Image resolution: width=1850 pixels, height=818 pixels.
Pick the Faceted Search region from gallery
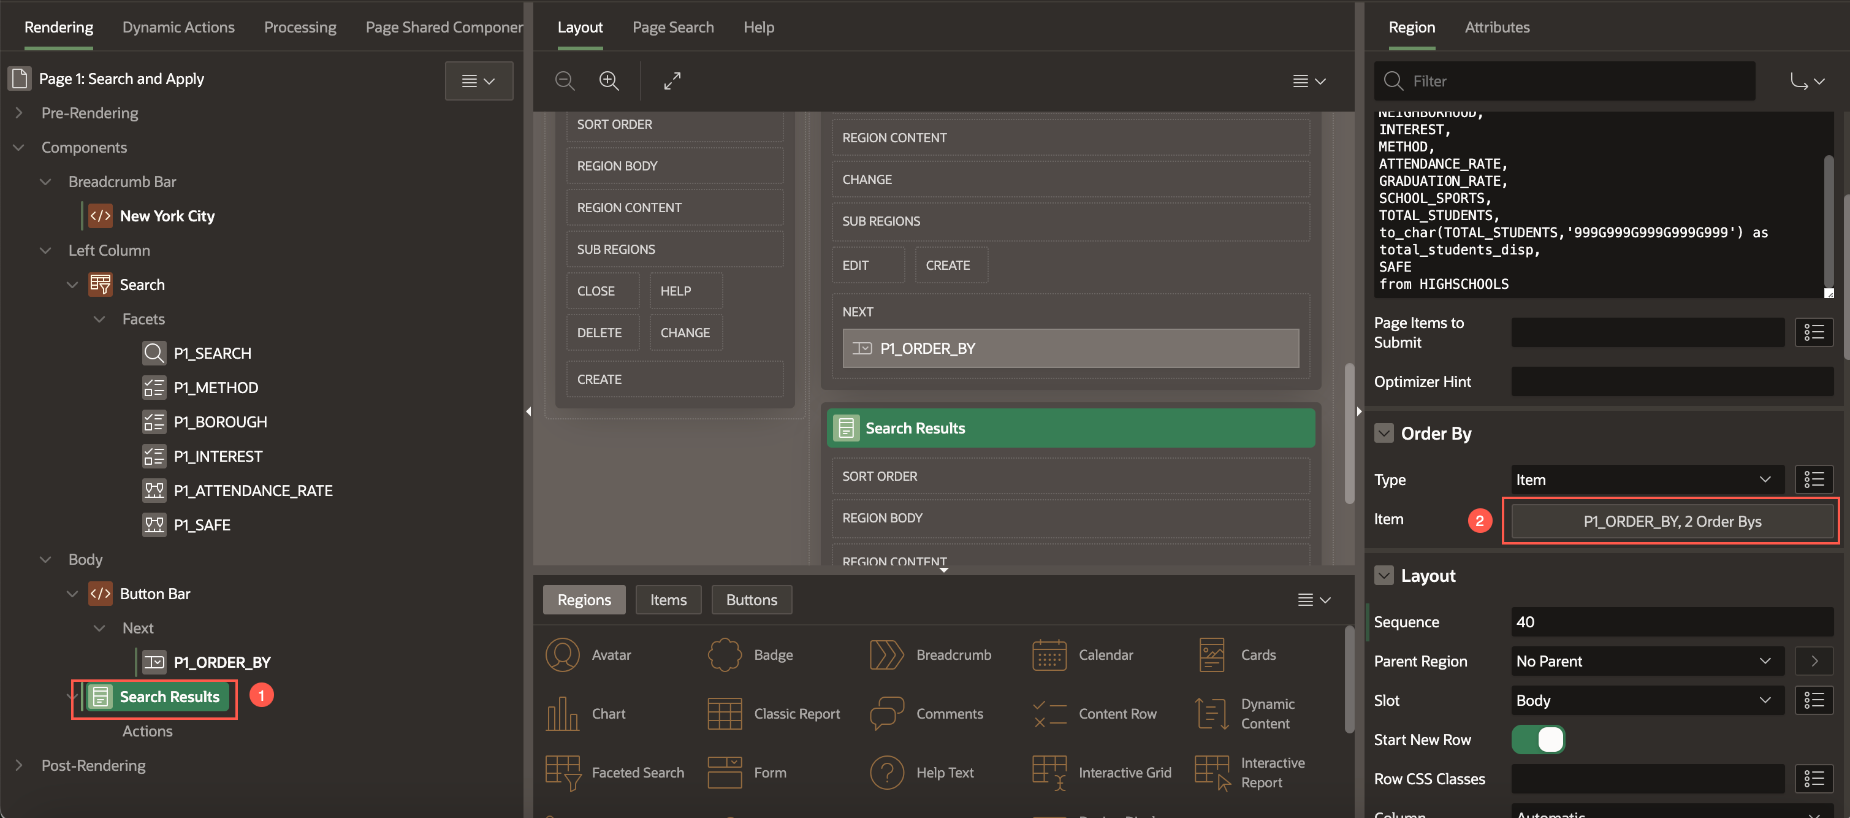click(x=615, y=773)
